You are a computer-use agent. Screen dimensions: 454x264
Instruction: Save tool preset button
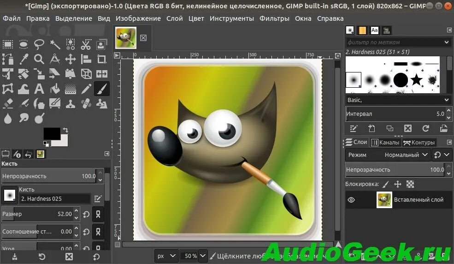tap(15, 257)
